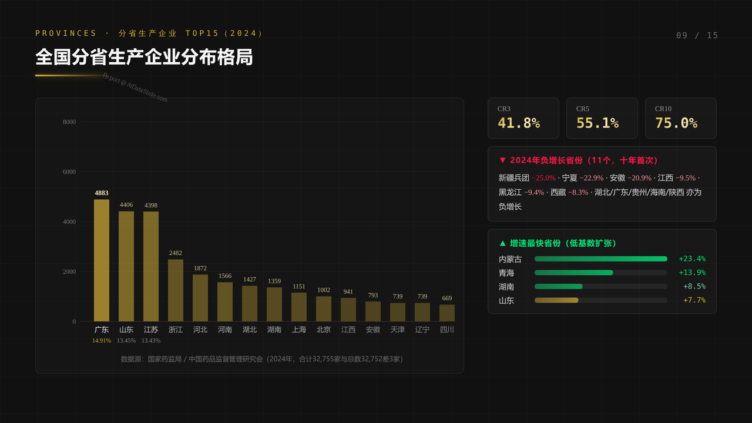Click the 河南 bar labeled 1566
This screenshot has width=752, height=423.
[x=225, y=302]
